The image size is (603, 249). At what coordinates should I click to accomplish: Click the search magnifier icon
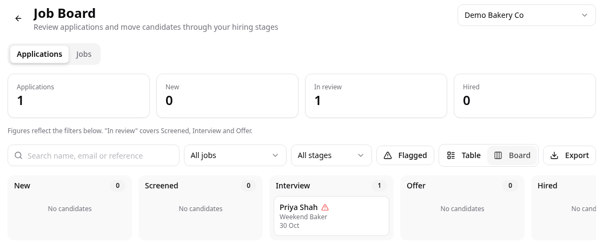(18, 155)
